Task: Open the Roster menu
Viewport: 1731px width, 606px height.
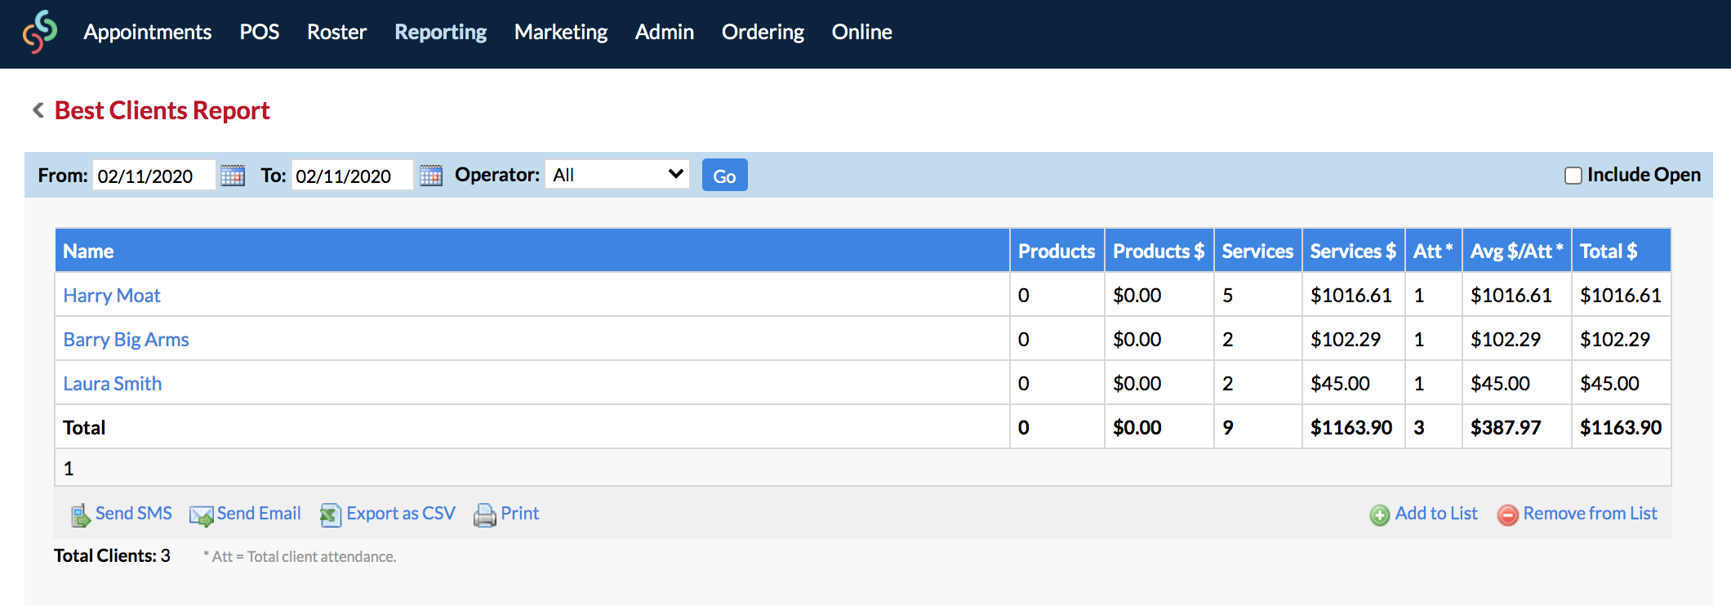Action: pos(336,32)
